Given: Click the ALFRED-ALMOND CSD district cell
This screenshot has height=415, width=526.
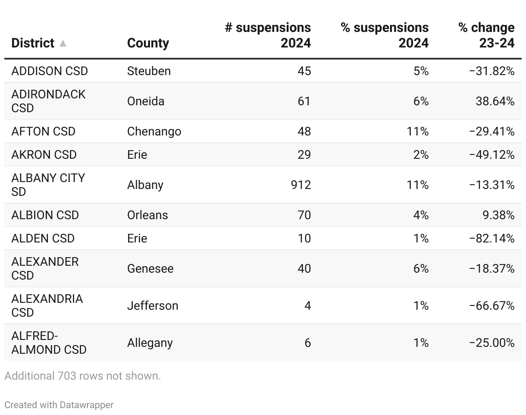Looking at the screenshot, I should coord(49,343).
